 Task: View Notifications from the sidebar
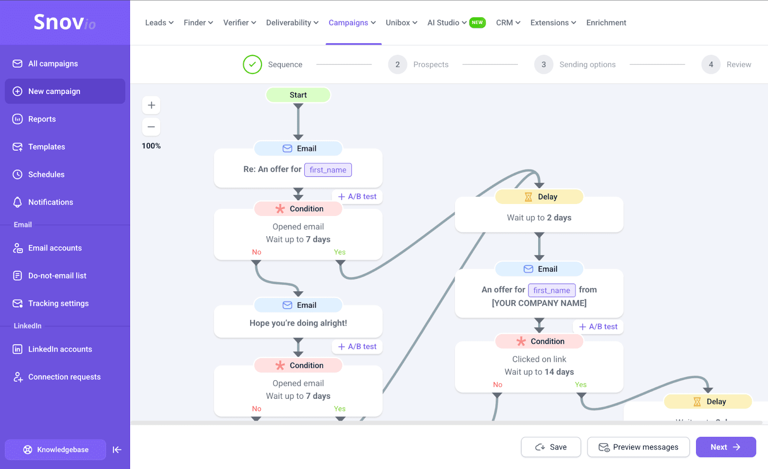tap(50, 202)
